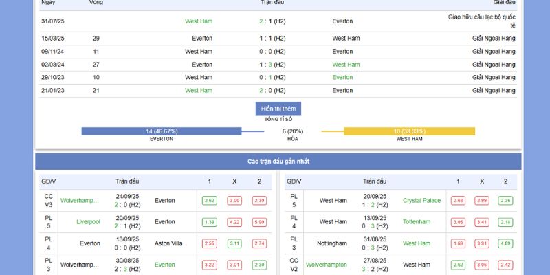Click odds 2.42 box
The height and width of the screenshot is (275, 550).
coord(505,265)
